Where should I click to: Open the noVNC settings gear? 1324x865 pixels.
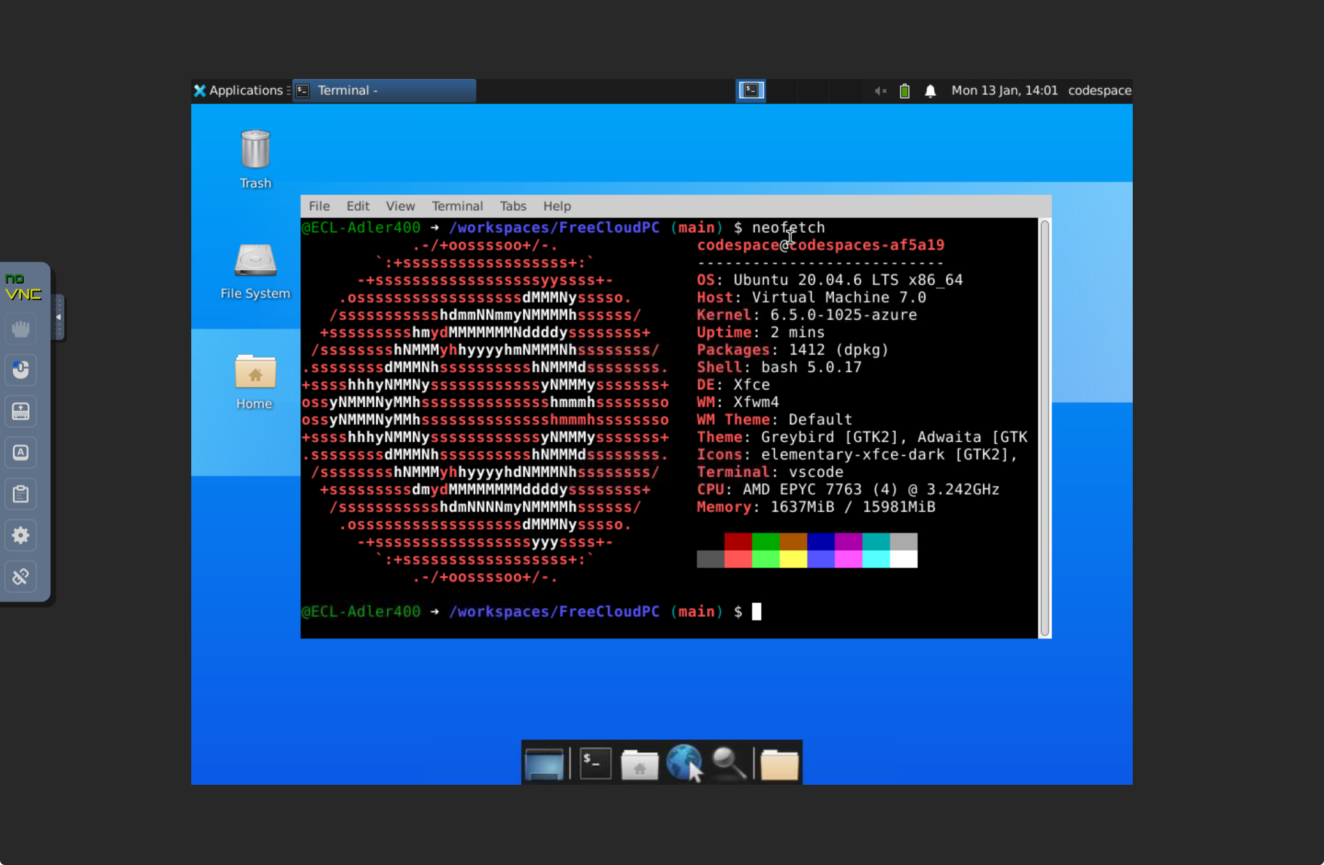21,535
